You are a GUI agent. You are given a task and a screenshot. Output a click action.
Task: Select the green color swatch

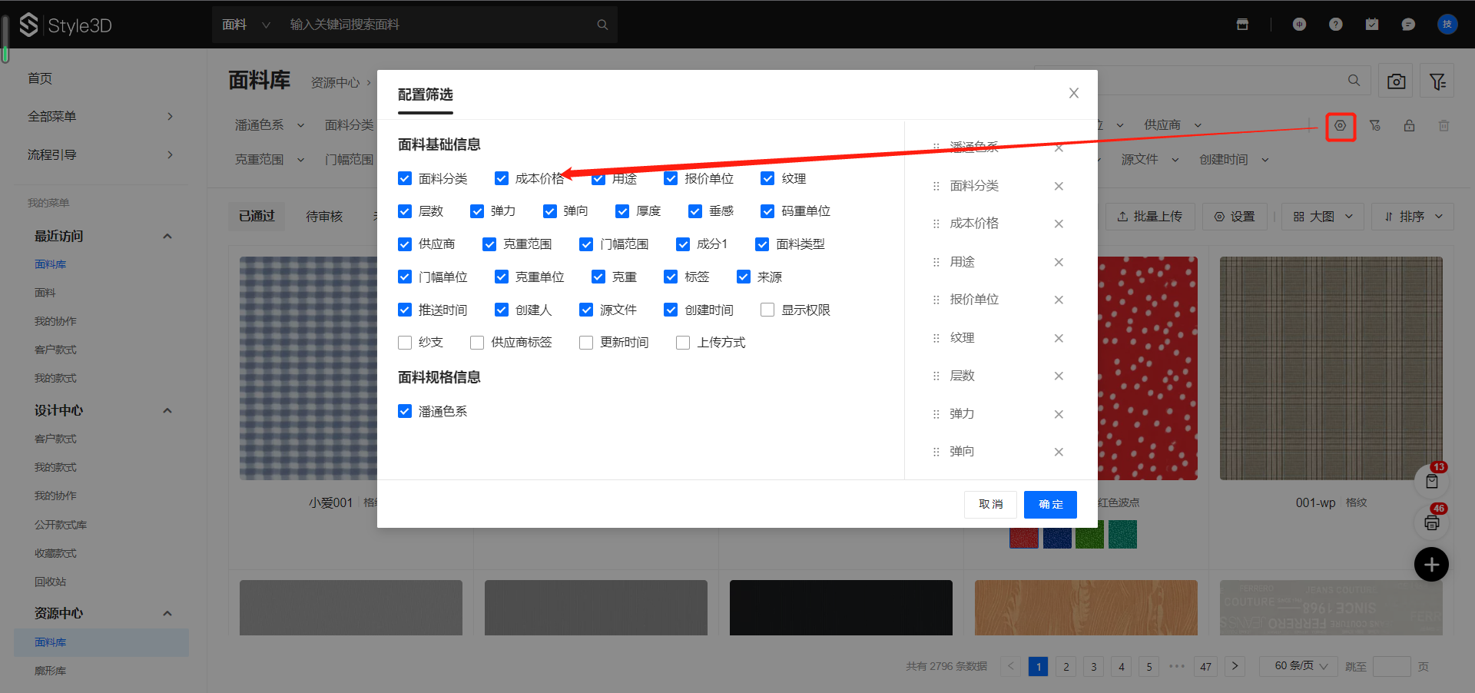click(1090, 535)
